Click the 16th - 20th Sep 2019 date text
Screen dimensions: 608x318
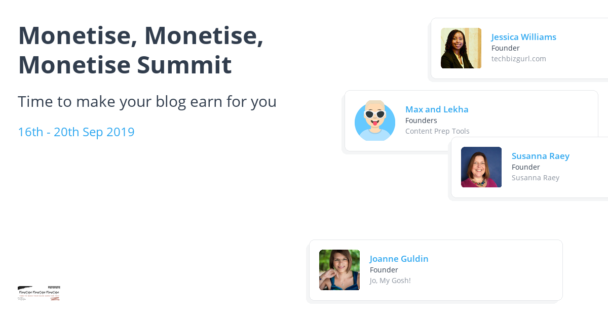point(76,132)
